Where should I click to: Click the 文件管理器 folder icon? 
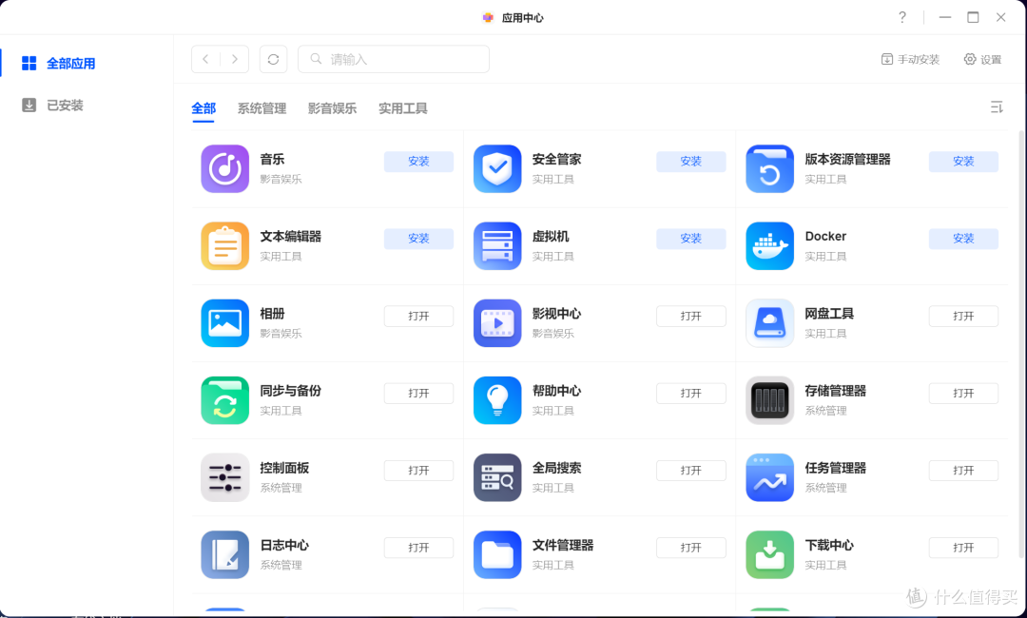pos(497,555)
